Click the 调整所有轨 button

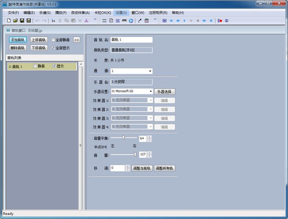165,168
